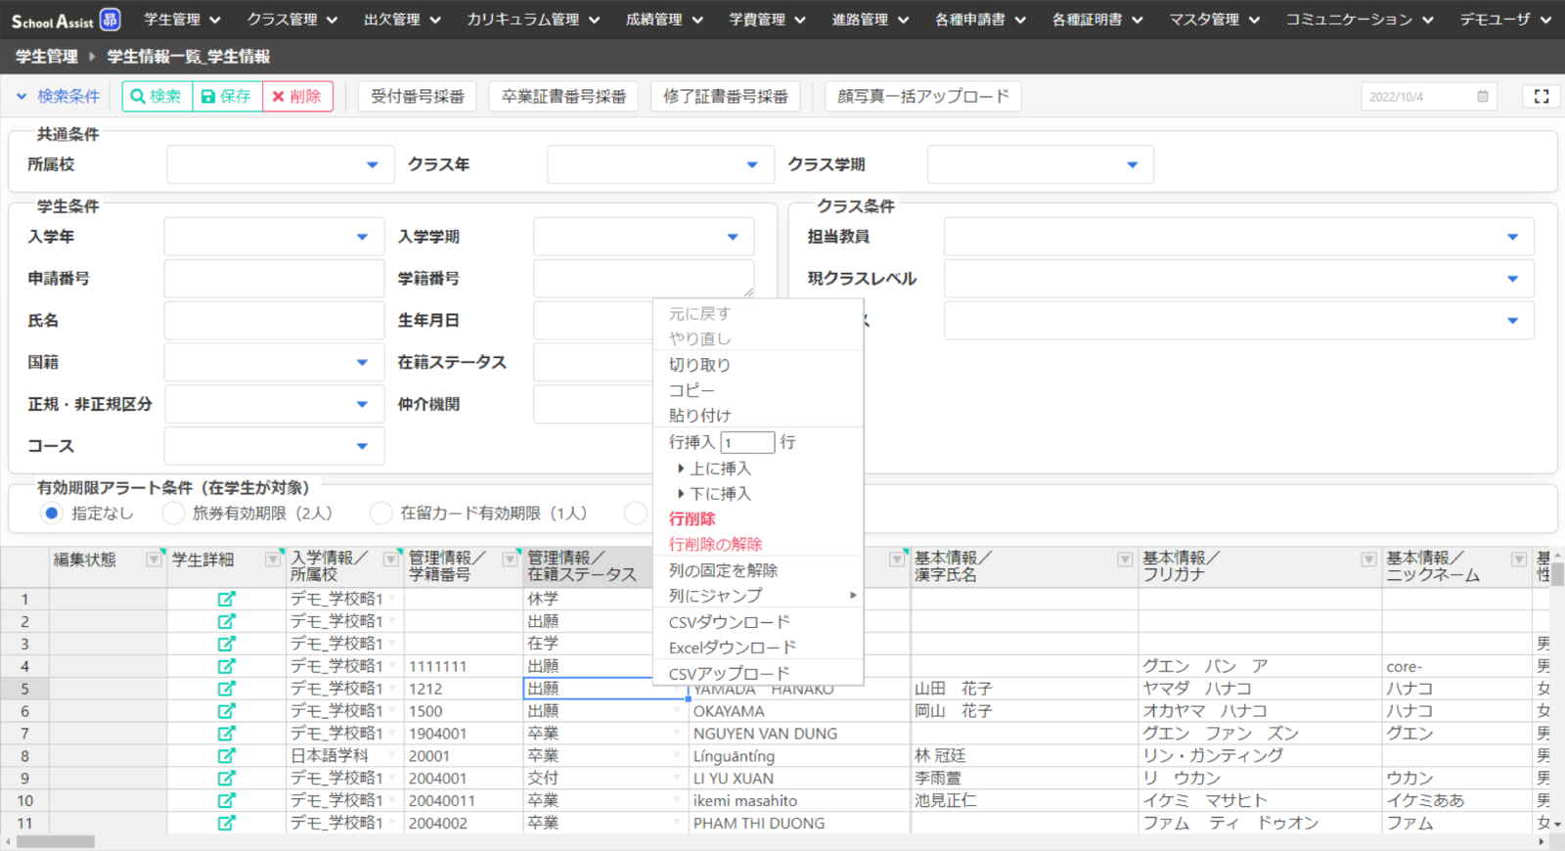1565x851 pixels.
Task: Open デモユーザ user menu
Action: click(x=1504, y=20)
